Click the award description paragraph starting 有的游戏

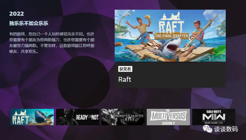(x=52, y=43)
